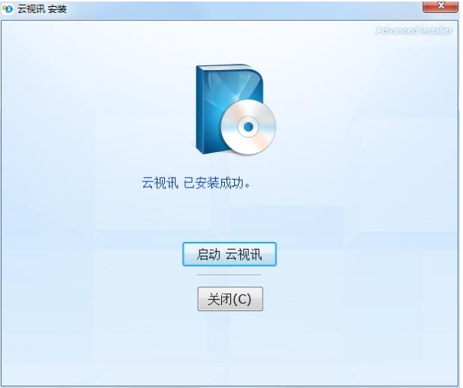Click the 云视讯 安装 window title text
The height and width of the screenshot is (388, 463).
pos(42,9)
